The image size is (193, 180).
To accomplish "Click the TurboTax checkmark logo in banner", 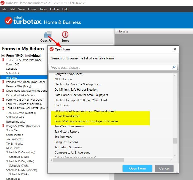I will (x=9, y=21).
